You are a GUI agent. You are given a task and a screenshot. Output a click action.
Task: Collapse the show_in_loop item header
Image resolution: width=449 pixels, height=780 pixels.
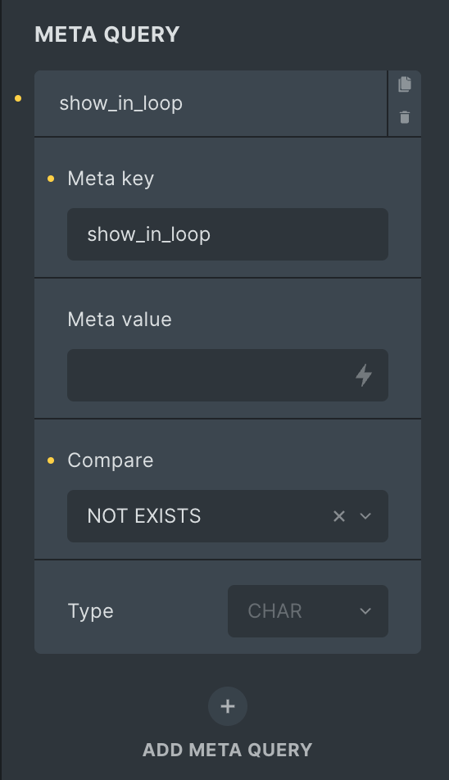tap(211, 103)
